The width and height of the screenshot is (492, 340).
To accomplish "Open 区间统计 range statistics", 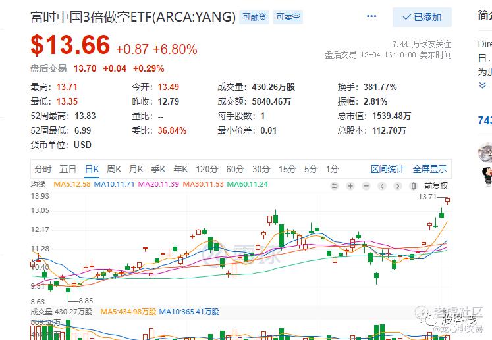I will [x=387, y=169].
